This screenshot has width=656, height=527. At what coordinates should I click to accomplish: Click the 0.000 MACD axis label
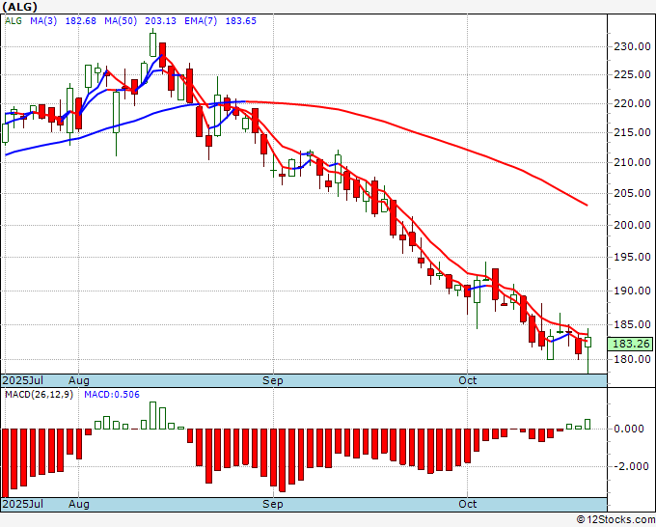click(628, 429)
